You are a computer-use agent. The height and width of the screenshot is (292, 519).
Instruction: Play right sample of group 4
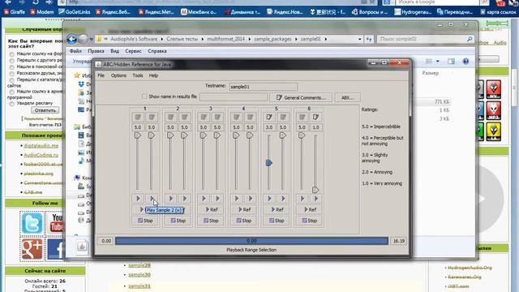[251, 199]
